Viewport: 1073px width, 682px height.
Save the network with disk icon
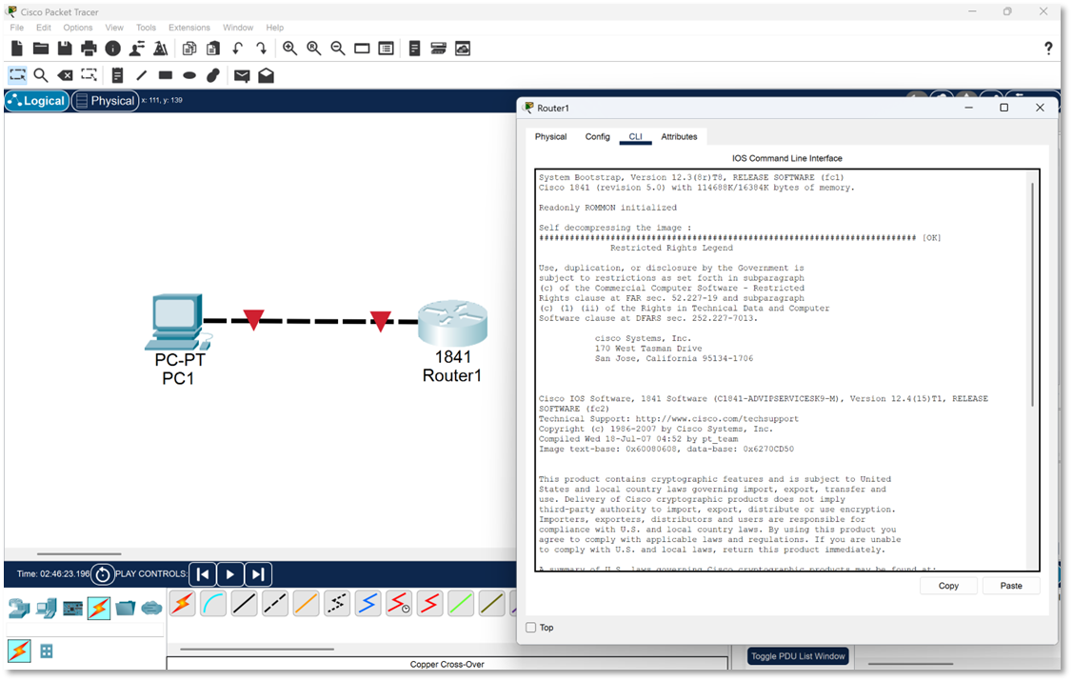65,49
